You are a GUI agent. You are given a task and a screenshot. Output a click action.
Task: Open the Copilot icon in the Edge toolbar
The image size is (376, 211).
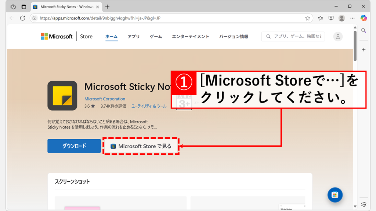[364, 18]
